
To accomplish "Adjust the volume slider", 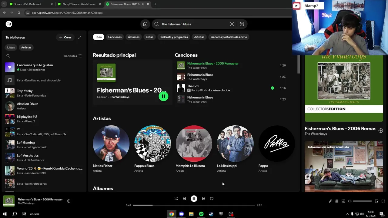I will (x=362, y=201).
